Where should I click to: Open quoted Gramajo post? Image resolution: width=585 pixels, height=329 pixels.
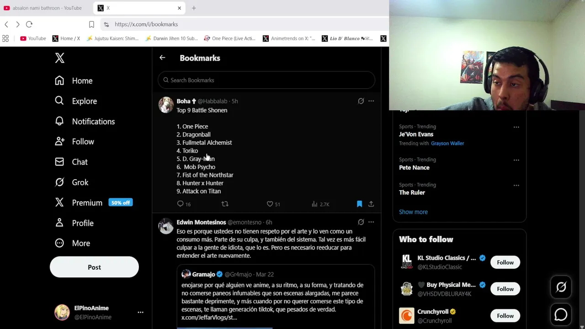pos(276,297)
